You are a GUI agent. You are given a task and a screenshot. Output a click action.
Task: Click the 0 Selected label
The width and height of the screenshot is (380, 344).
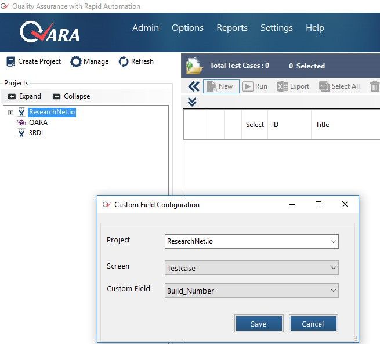[306, 66]
